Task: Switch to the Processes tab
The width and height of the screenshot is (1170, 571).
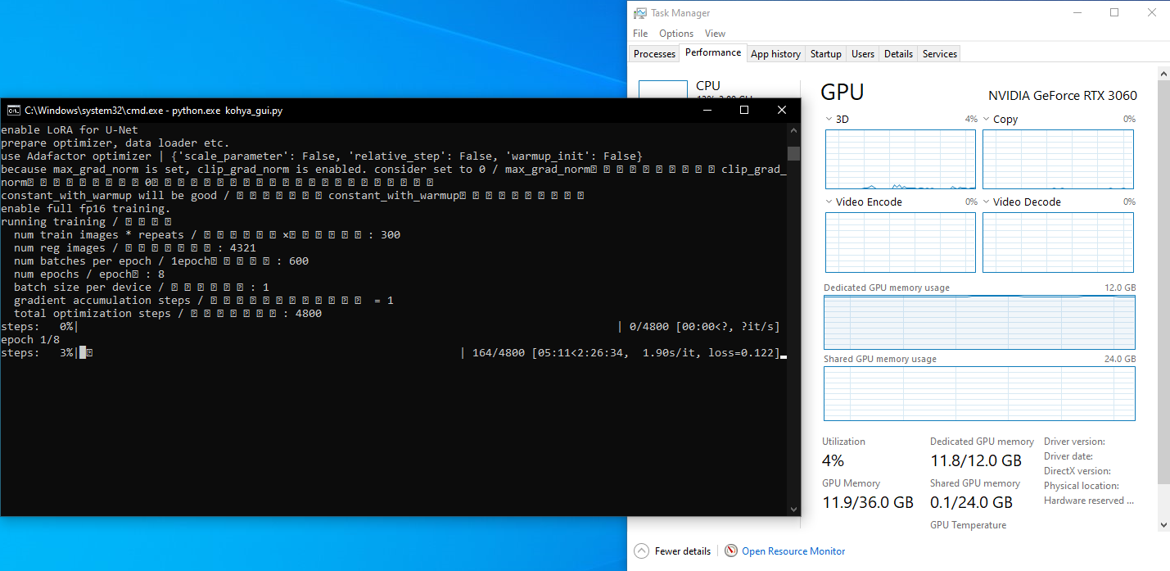Action: click(x=655, y=54)
